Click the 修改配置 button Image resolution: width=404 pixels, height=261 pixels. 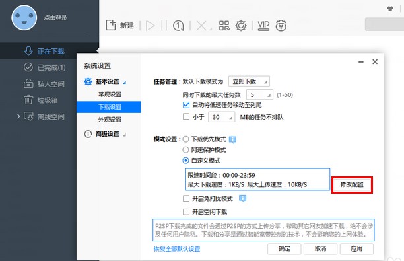(352, 184)
